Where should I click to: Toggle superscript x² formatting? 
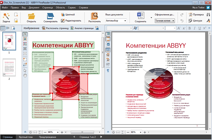[x=205, y=28]
